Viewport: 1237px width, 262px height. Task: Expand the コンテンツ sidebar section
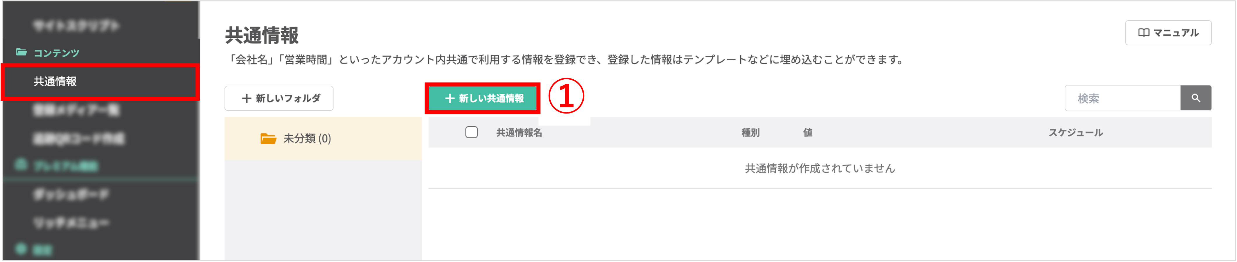[56, 53]
